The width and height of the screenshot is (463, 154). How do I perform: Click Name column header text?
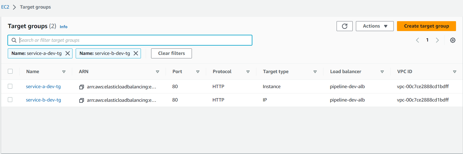click(x=33, y=72)
